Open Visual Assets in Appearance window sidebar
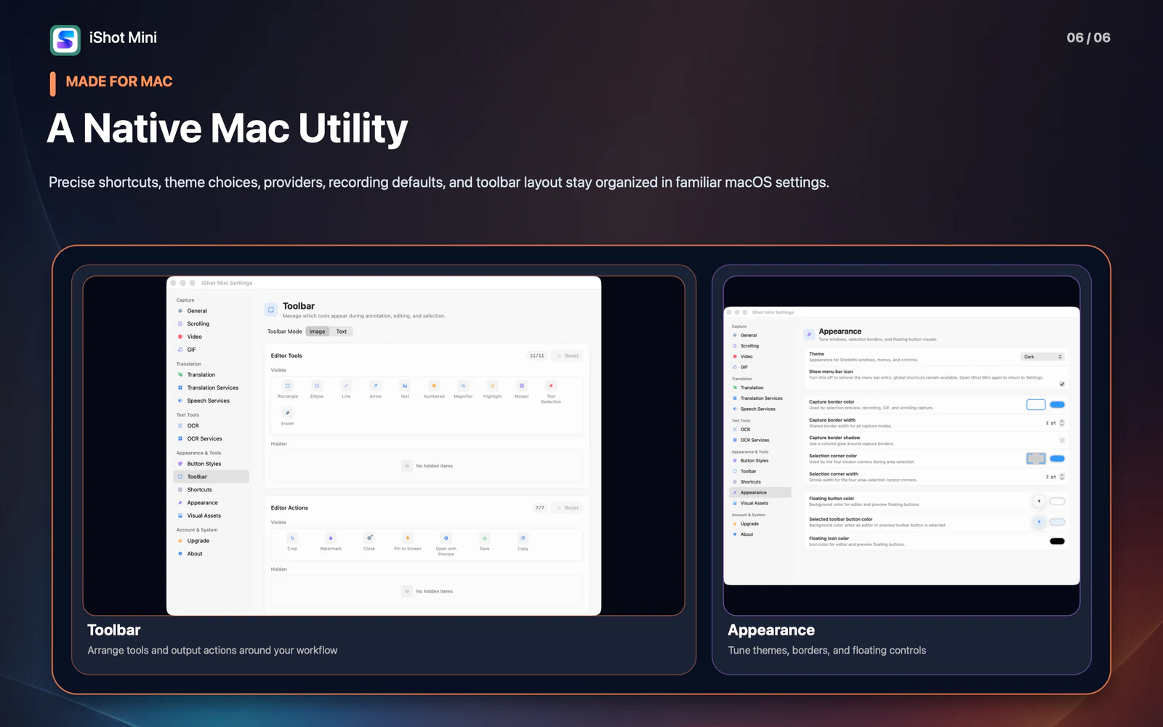The height and width of the screenshot is (727, 1163). [x=760, y=503]
